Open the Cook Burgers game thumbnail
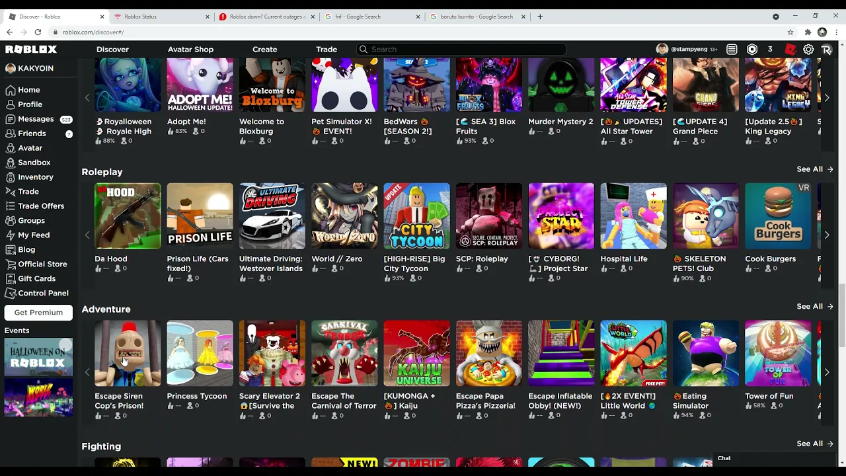 (778, 216)
